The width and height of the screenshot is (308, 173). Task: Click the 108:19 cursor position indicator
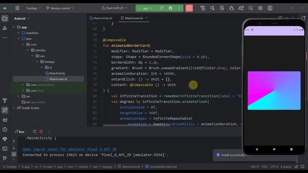255,167
